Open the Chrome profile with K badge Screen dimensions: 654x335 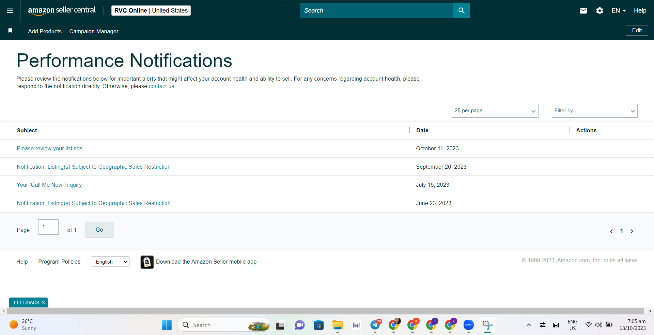point(412,325)
